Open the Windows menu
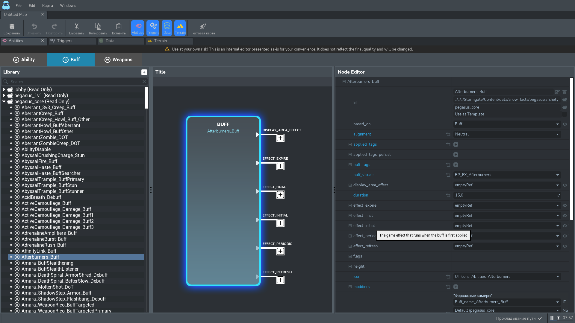The image size is (575, 323). 68,5
